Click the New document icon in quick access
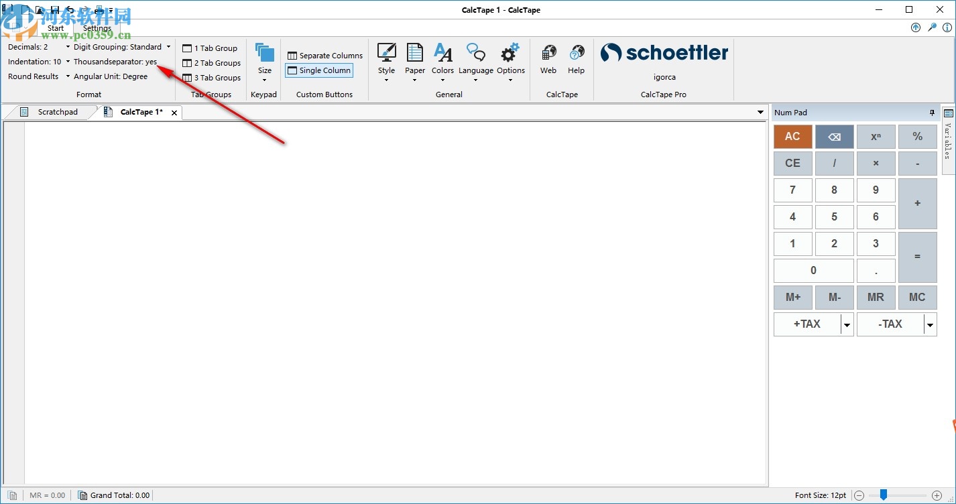956x504 pixels. click(25, 10)
